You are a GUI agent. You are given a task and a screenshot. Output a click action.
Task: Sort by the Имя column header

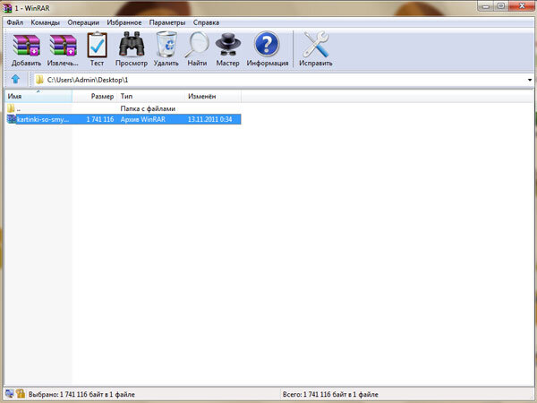click(x=38, y=97)
